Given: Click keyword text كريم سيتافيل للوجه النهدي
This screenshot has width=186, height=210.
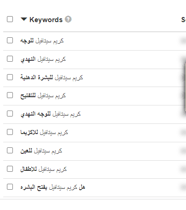Looking at the screenshot, I should click(x=51, y=114).
